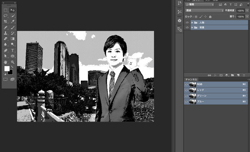Create a new layer
Image resolution: width=250 pixels, height=152 pixels.
coord(238,75)
